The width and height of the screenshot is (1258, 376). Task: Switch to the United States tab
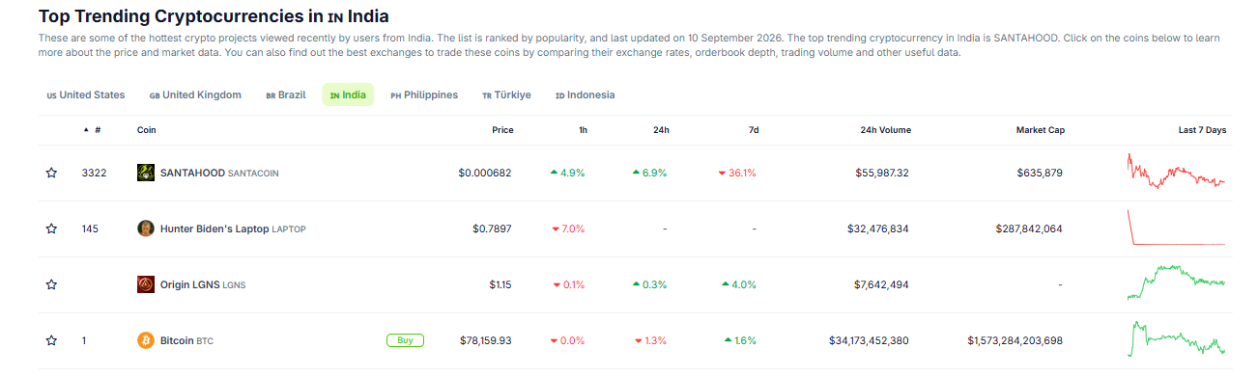(86, 94)
